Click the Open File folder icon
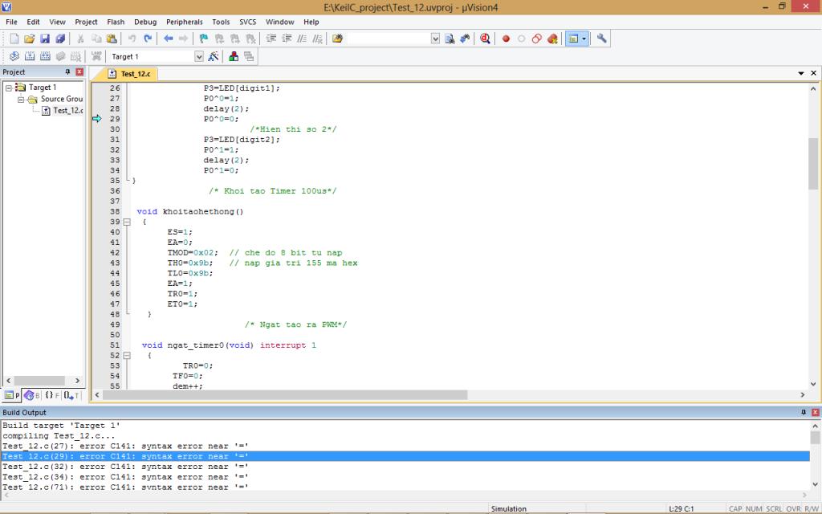Screen dimensions: 822x514 point(30,39)
